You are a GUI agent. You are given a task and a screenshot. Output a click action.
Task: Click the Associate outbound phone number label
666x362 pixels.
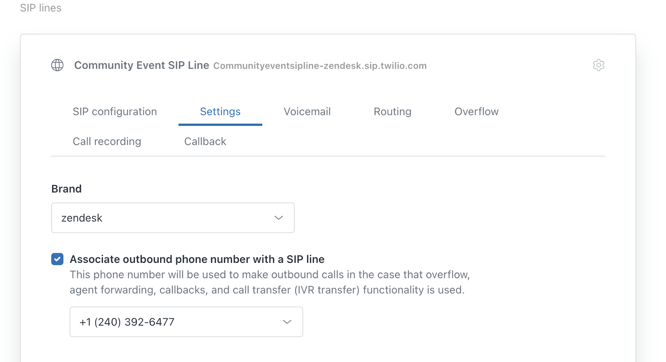coord(197,259)
